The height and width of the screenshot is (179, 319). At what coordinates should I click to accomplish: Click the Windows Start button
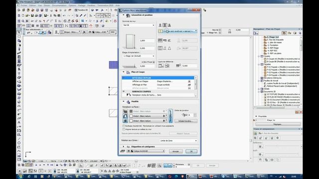[20, 177]
